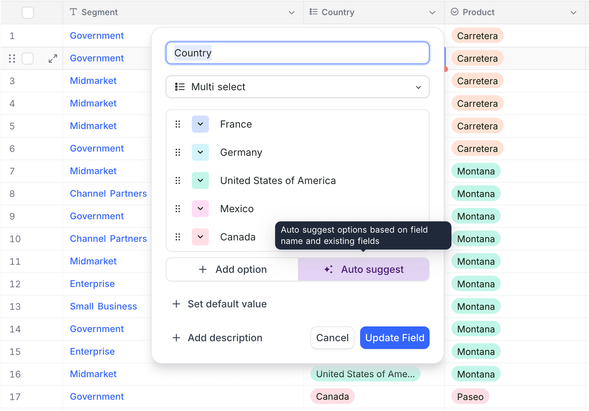This screenshot has height=411, width=589.
Task: Click the plus icon for Add description
Action: 176,338
